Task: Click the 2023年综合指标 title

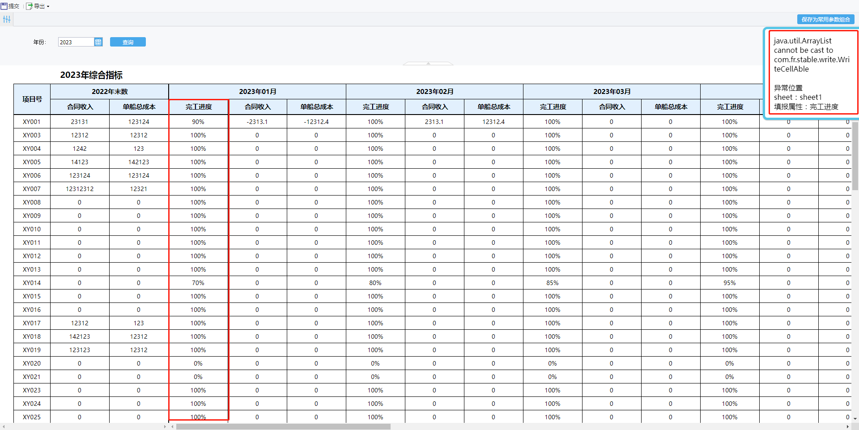Action: click(x=91, y=75)
